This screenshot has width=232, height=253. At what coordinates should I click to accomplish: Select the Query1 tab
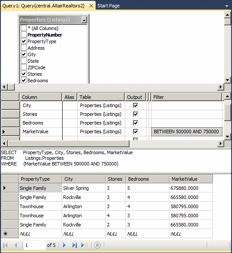click(x=43, y=6)
